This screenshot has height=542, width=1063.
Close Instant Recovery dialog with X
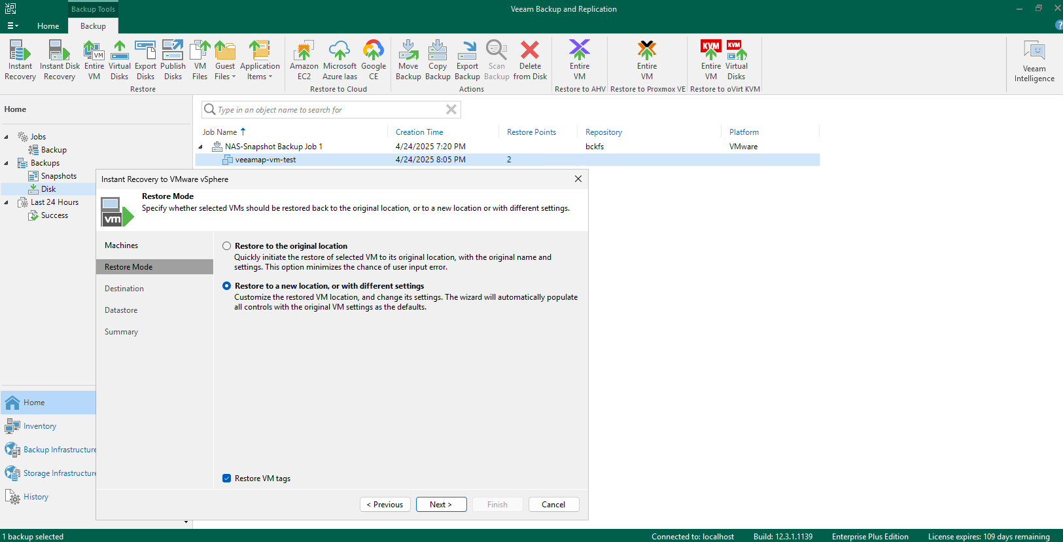pyautogui.click(x=578, y=179)
